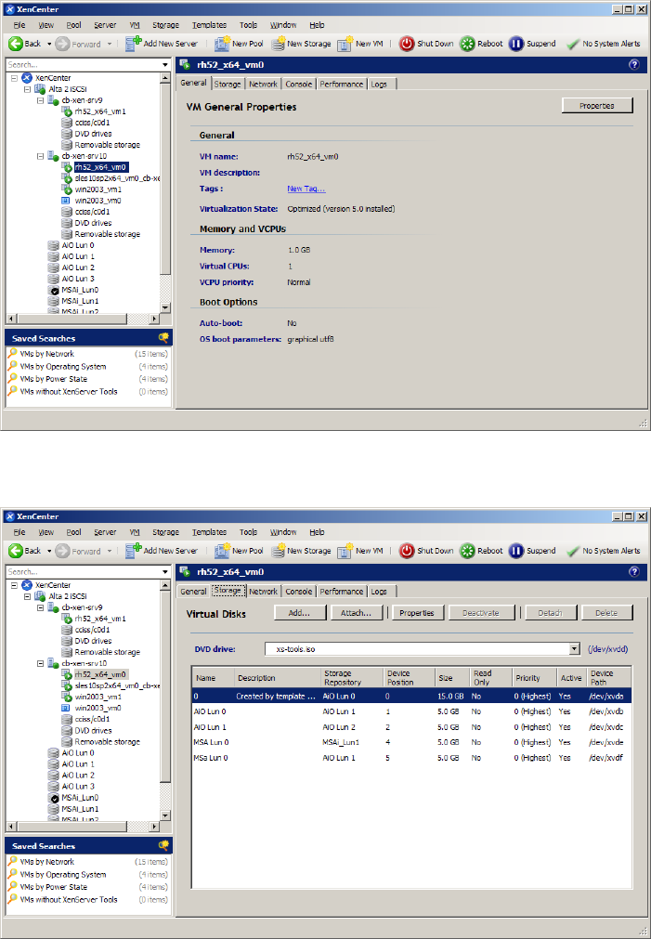Viewport: 651px width, 939px height.
Task: Click New VM icon in lower window
Action: pyautogui.click(x=345, y=551)
